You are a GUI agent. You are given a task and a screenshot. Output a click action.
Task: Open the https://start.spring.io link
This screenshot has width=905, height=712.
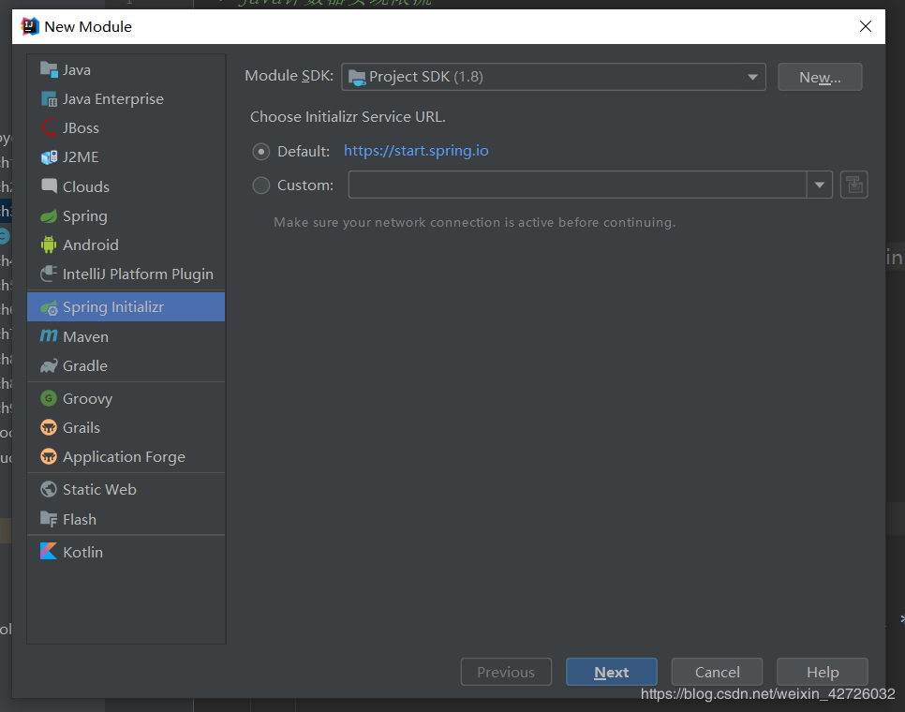(416, 151)
